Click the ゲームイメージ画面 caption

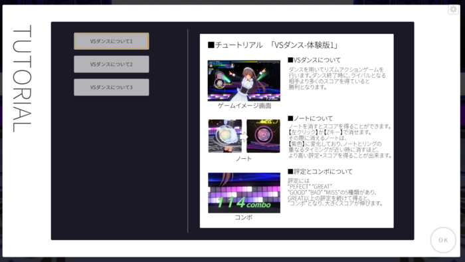[244, 106]
